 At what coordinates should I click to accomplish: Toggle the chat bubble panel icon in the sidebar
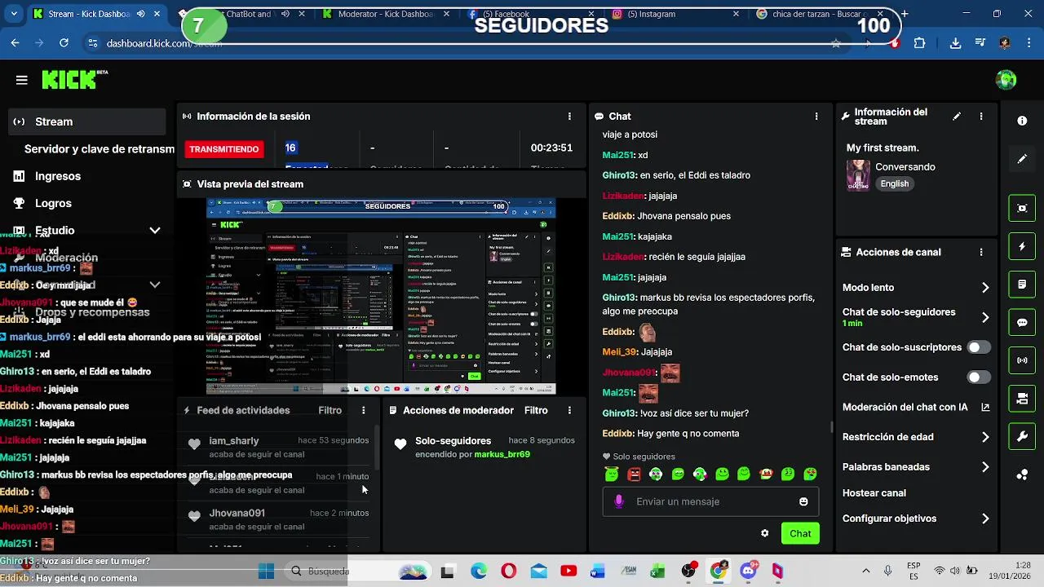coord(1022,322)
